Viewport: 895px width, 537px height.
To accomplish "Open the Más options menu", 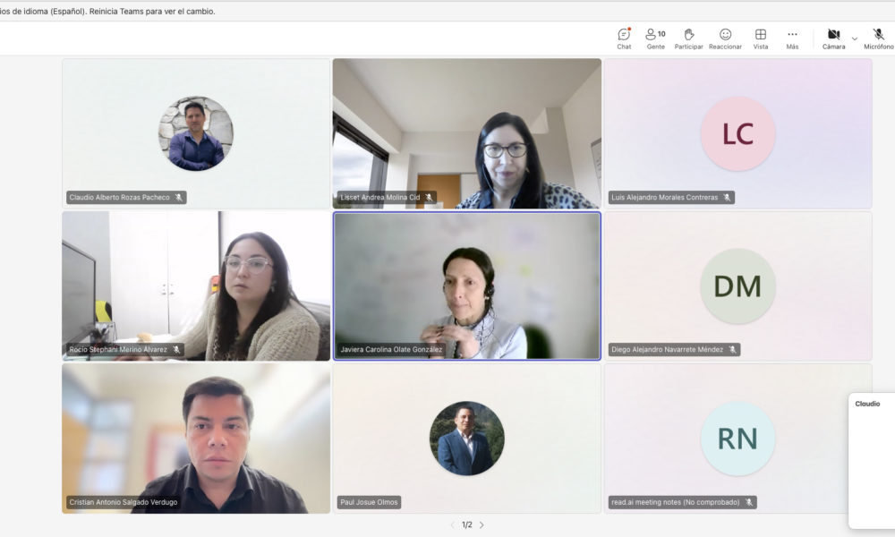I will (792, 38).
